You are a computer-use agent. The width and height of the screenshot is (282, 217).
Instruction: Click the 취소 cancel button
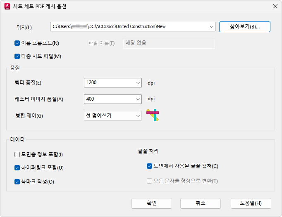[x=201, y=203]
